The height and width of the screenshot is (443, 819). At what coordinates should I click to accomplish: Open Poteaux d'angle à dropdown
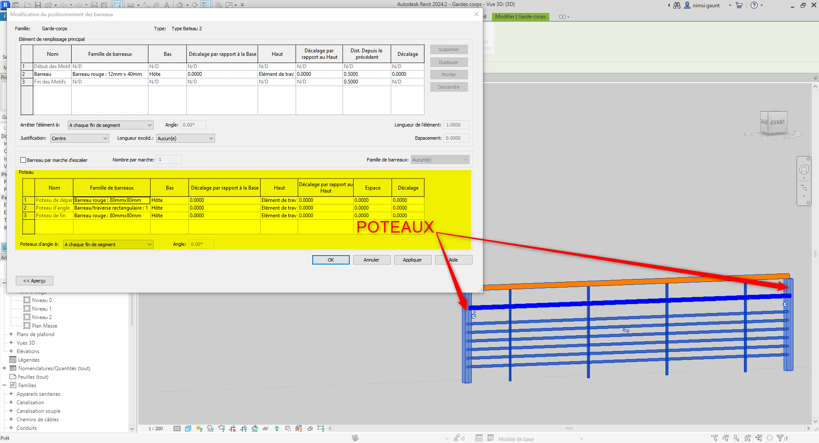[108, 245]
